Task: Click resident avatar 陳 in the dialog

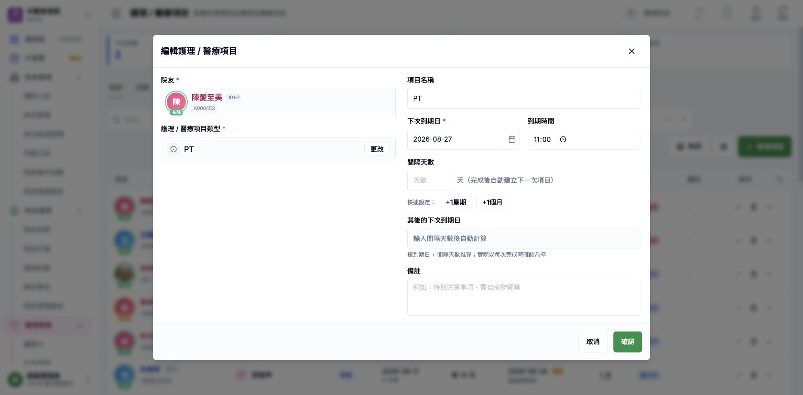Action: tap(176, 102)
